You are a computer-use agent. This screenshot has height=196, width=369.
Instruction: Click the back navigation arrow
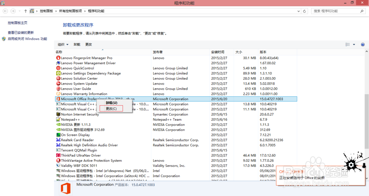click(x=5, y=11)
